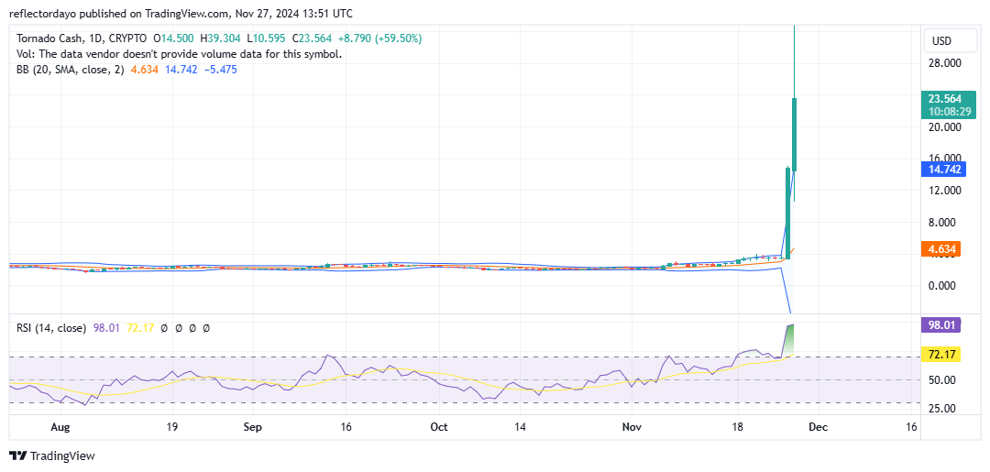The width and height of the screenshot is (990, 472).
Task: Click the orange 4.634 BB legend value
Action: (143, 70)
